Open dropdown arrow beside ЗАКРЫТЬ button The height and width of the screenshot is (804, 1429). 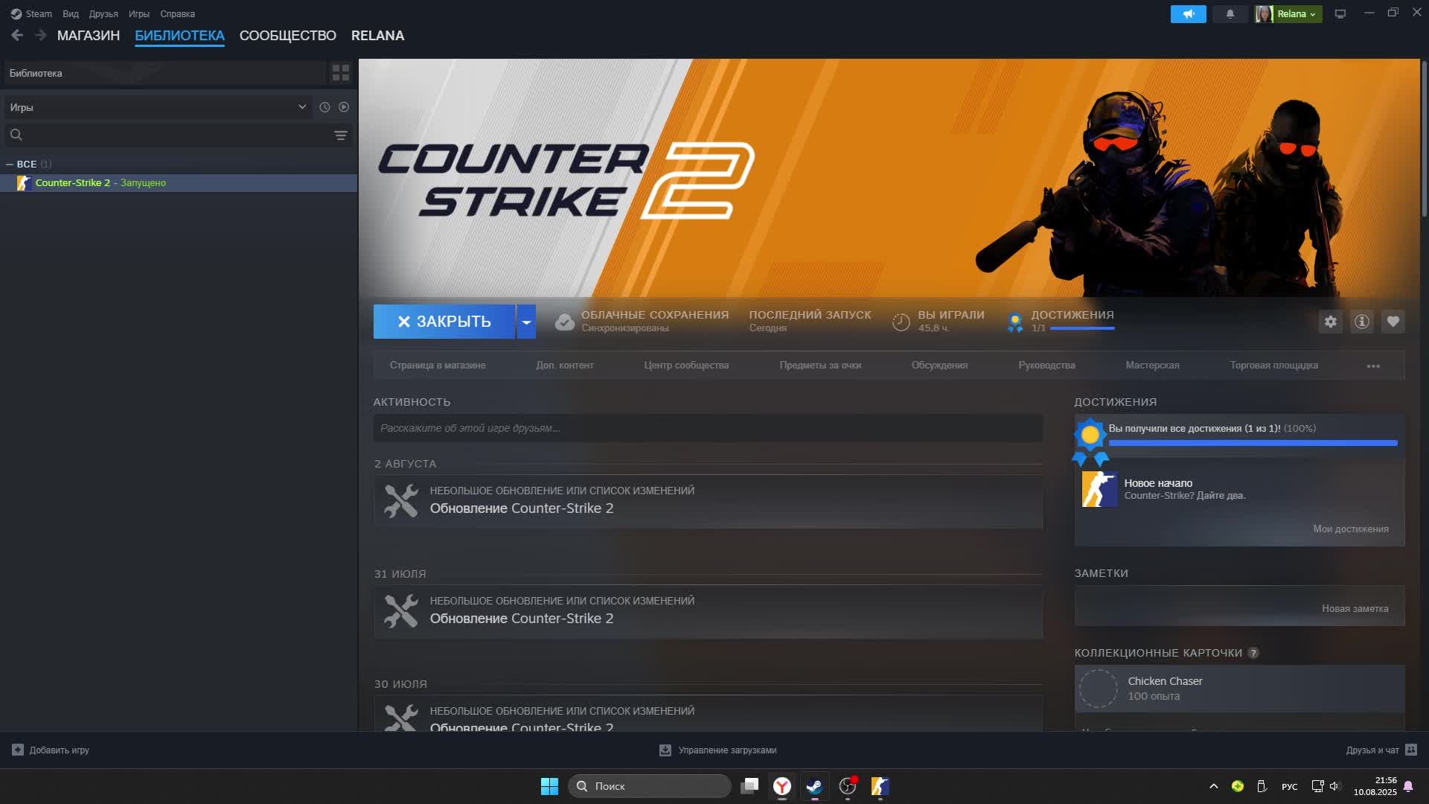(x=526, y=322)
